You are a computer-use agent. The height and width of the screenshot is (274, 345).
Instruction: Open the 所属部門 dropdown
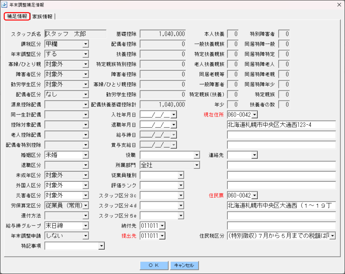tap(197, 165)
